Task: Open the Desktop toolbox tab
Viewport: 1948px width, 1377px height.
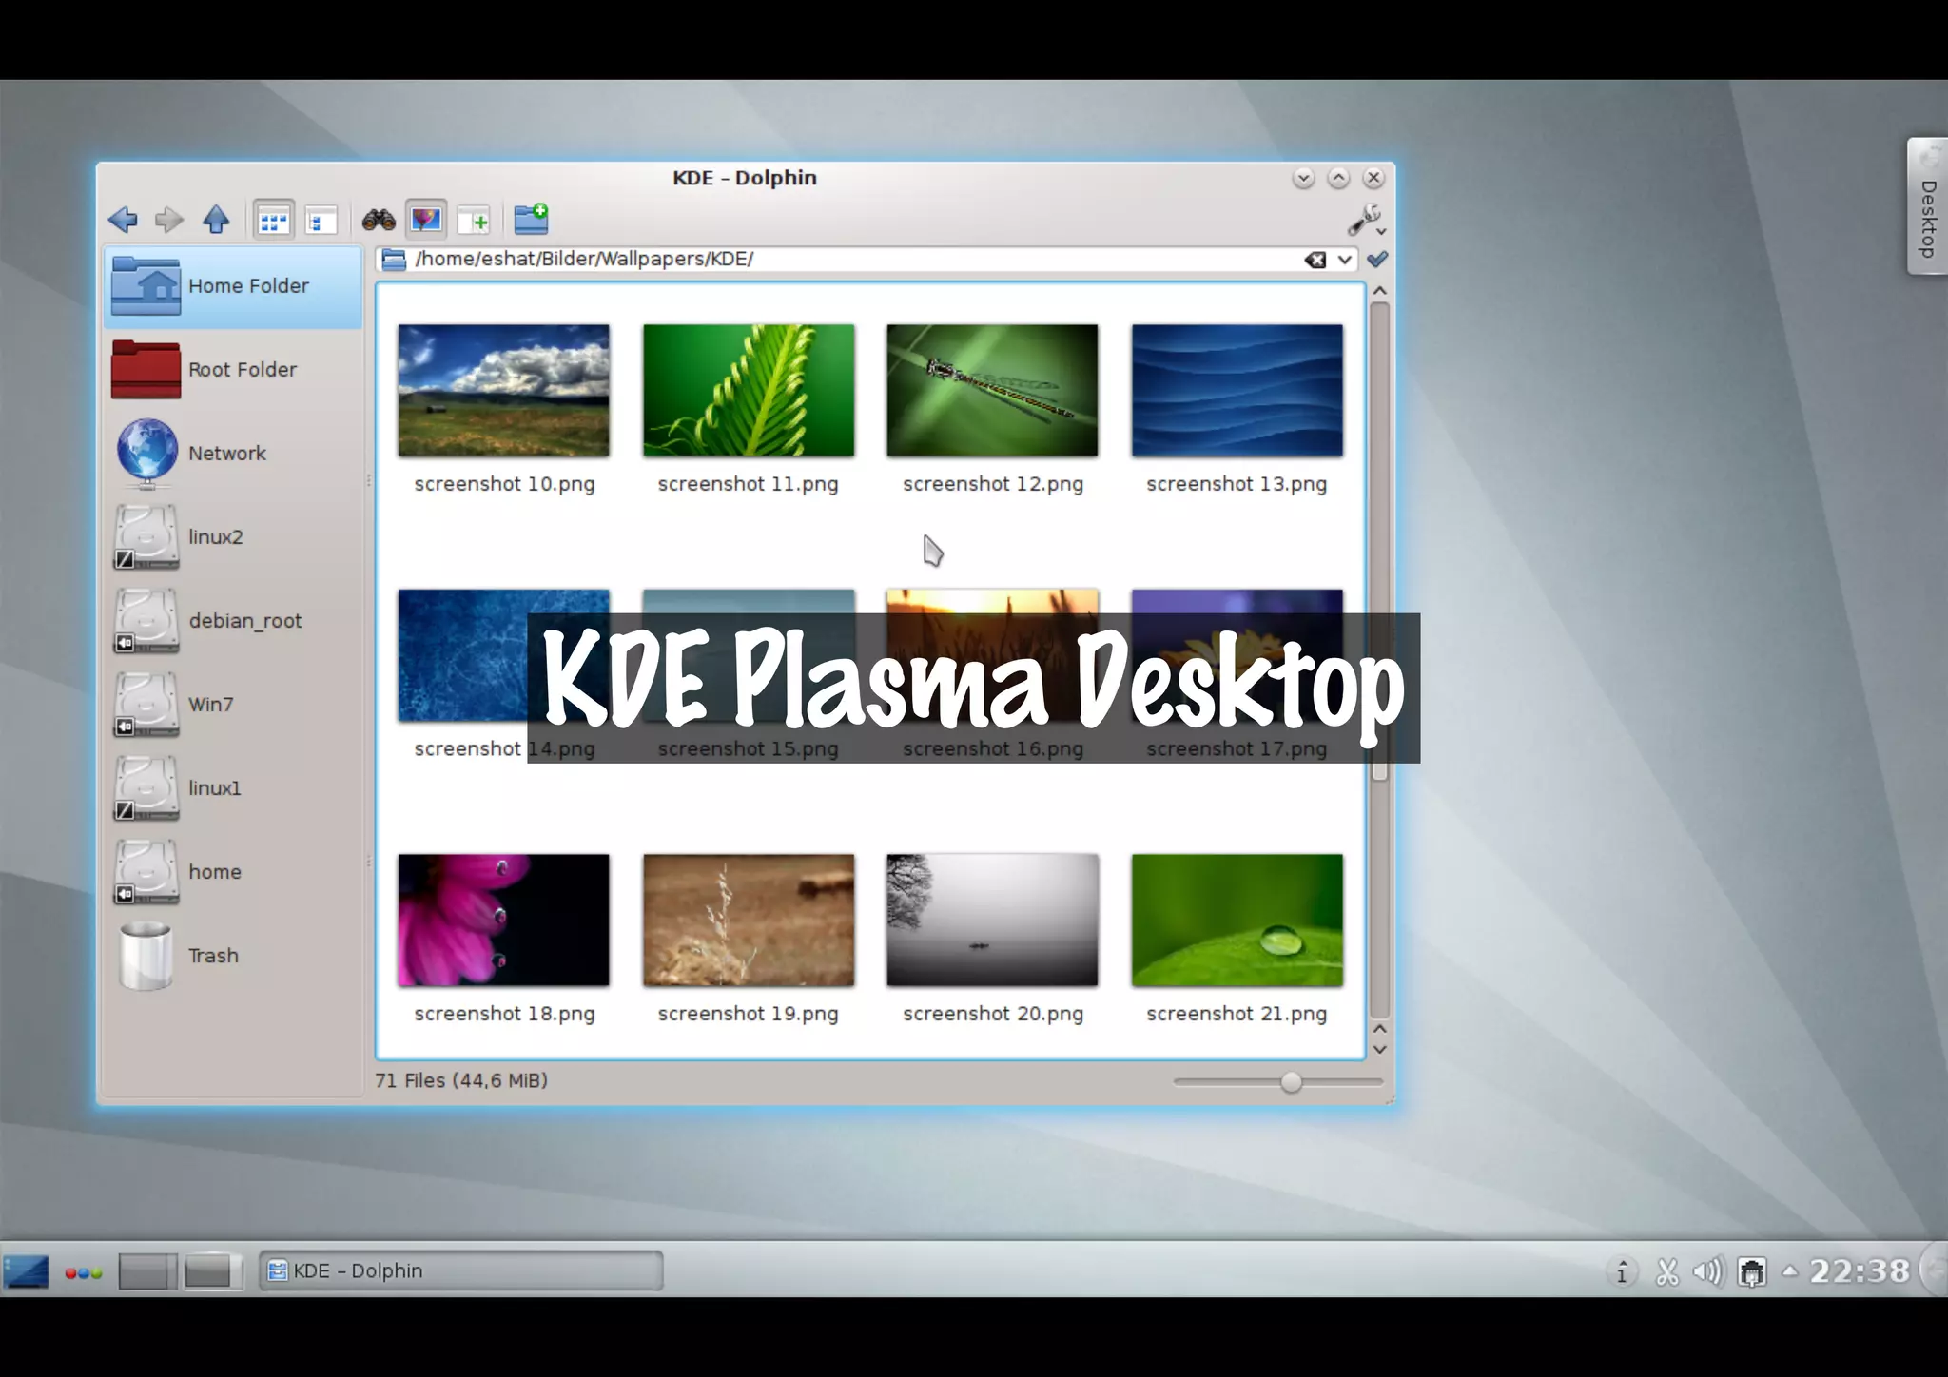Action: [x=1928, y=207]
